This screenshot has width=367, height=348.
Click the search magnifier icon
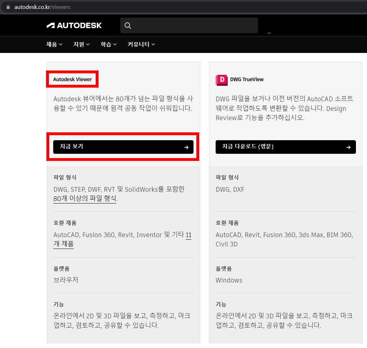pos(128,25)
